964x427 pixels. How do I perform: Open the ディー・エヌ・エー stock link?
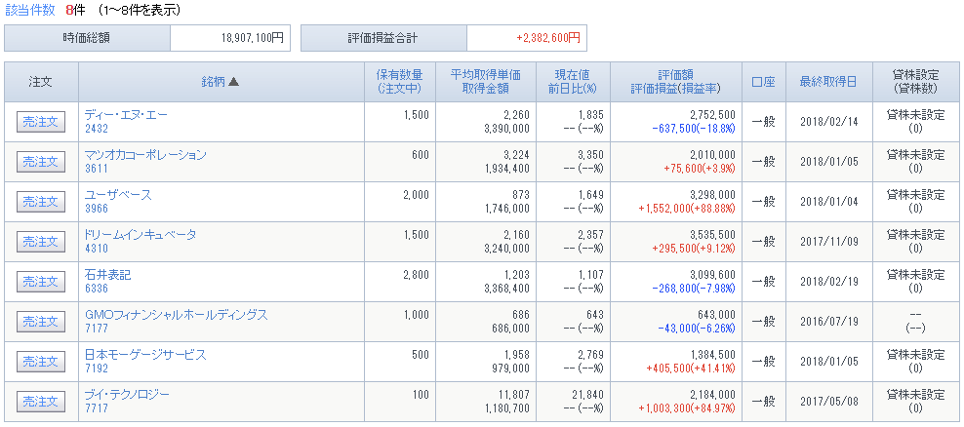pos(126,115)
